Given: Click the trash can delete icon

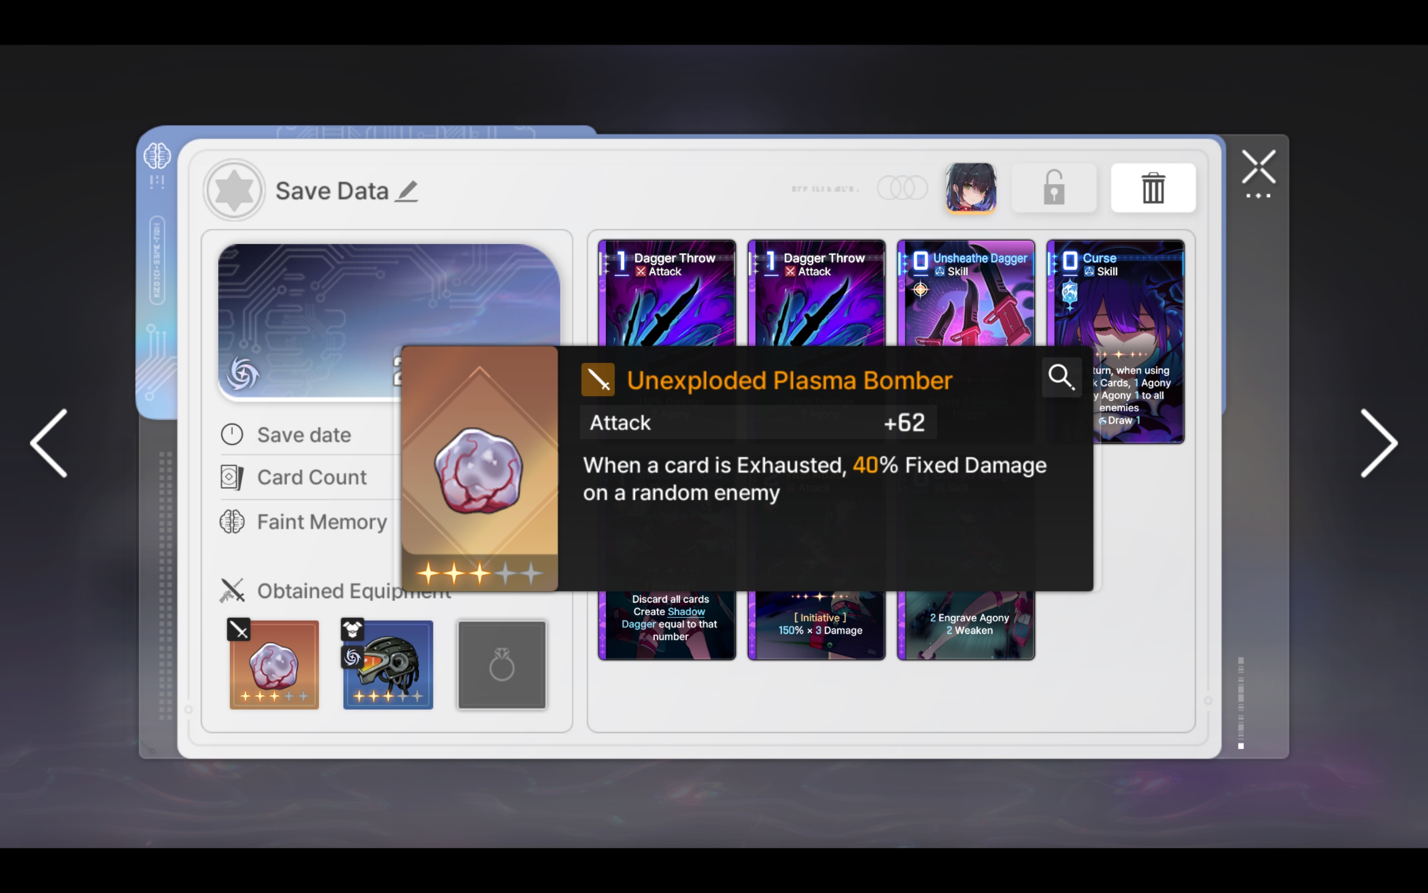Looking at the screenshot, I should [x=1152, y=188].
